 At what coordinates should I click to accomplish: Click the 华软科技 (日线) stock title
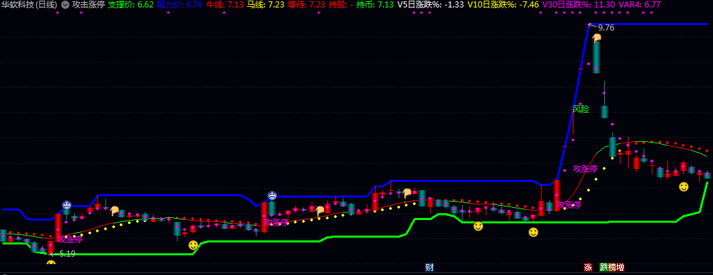29,5
